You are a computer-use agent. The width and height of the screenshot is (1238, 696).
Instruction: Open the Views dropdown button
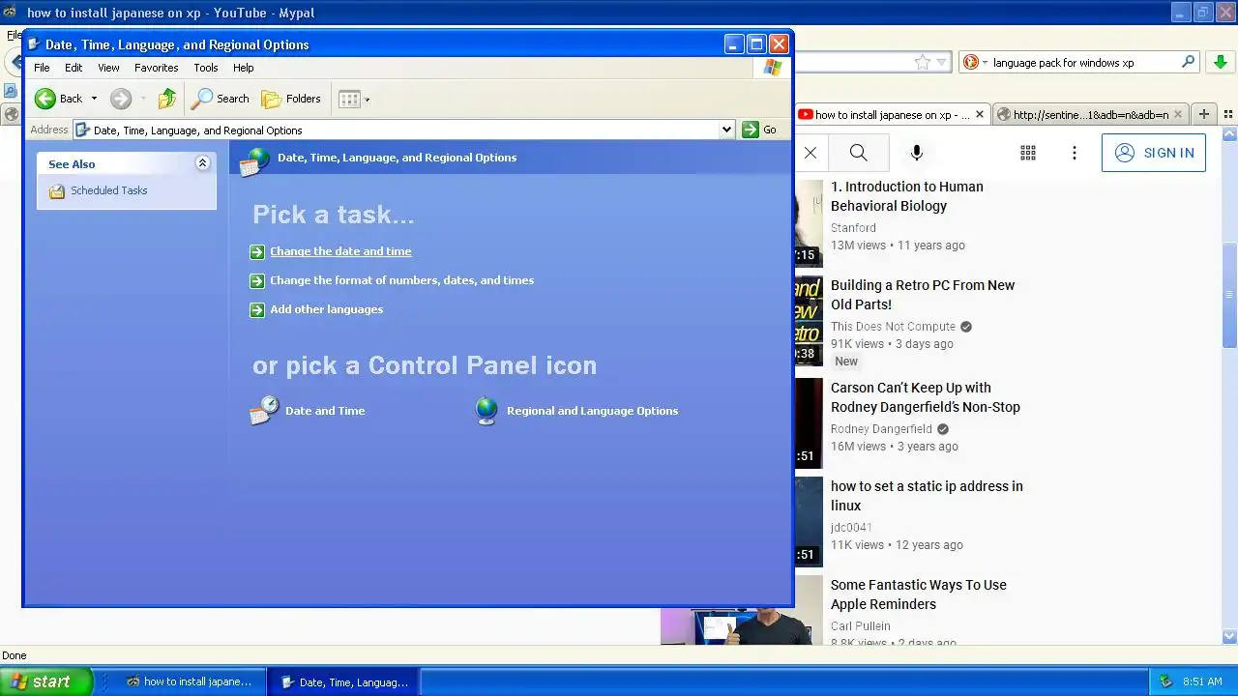click(x=354, y=99)
